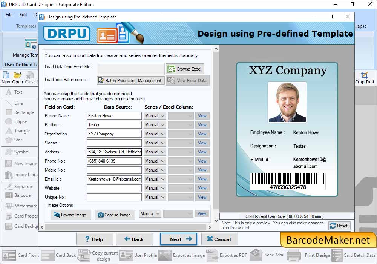Select the Templates ribbon tab
This screenshot has width=377, height=264.
[26, 26]
